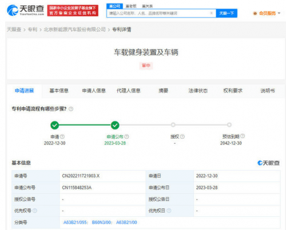The width and height of the screenshot is (286, 230).
Task: Click the 申请公布 green checkmark step marker
Action: [115, 125]
